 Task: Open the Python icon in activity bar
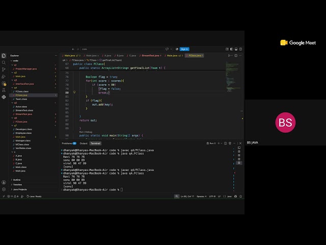point(4,97)
